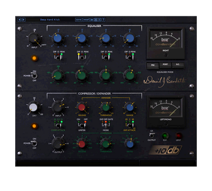Screen dimensions: 212x191
Task: Click the third blue EQ gain knob
Action: [105, 38]
